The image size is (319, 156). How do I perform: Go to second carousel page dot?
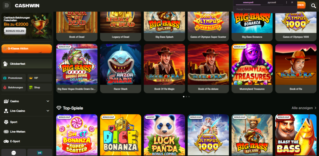point(186,97)
